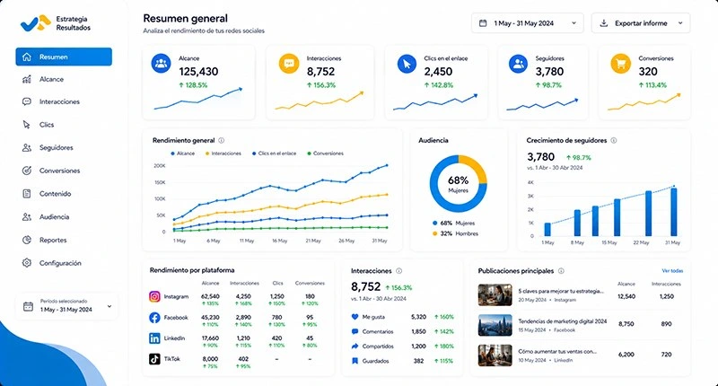Click the gear icon beside Configuración

27,263
